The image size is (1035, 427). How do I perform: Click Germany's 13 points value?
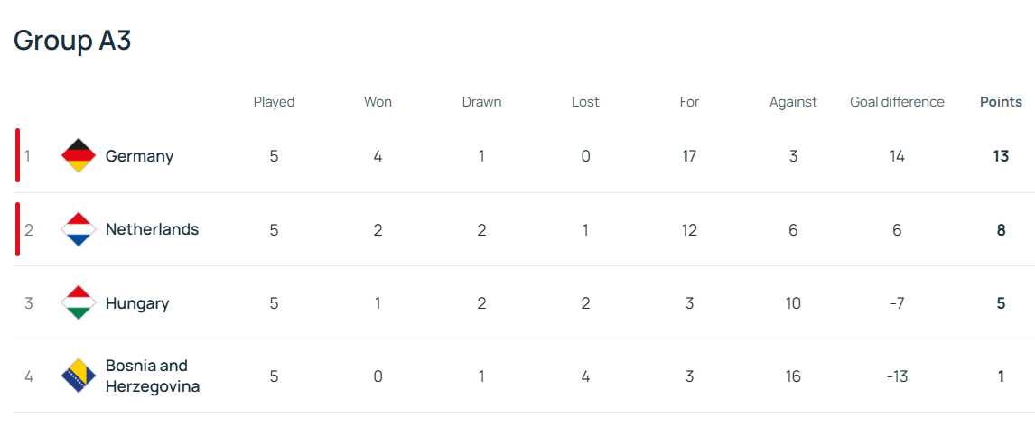(x=1001, y=156)
